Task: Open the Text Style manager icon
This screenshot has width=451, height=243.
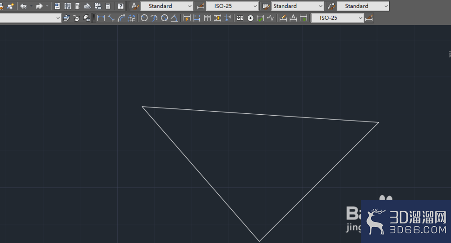Action: click(135, 6)
